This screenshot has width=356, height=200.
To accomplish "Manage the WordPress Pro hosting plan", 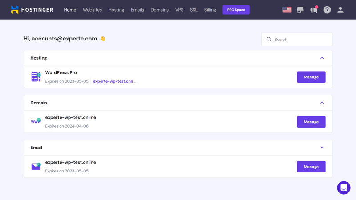I will [311, 77].
